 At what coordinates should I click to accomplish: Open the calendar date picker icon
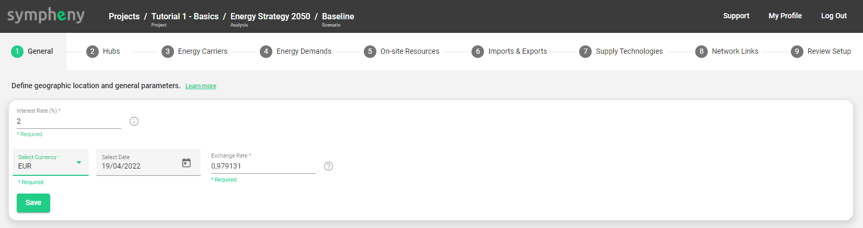[186, 163]
